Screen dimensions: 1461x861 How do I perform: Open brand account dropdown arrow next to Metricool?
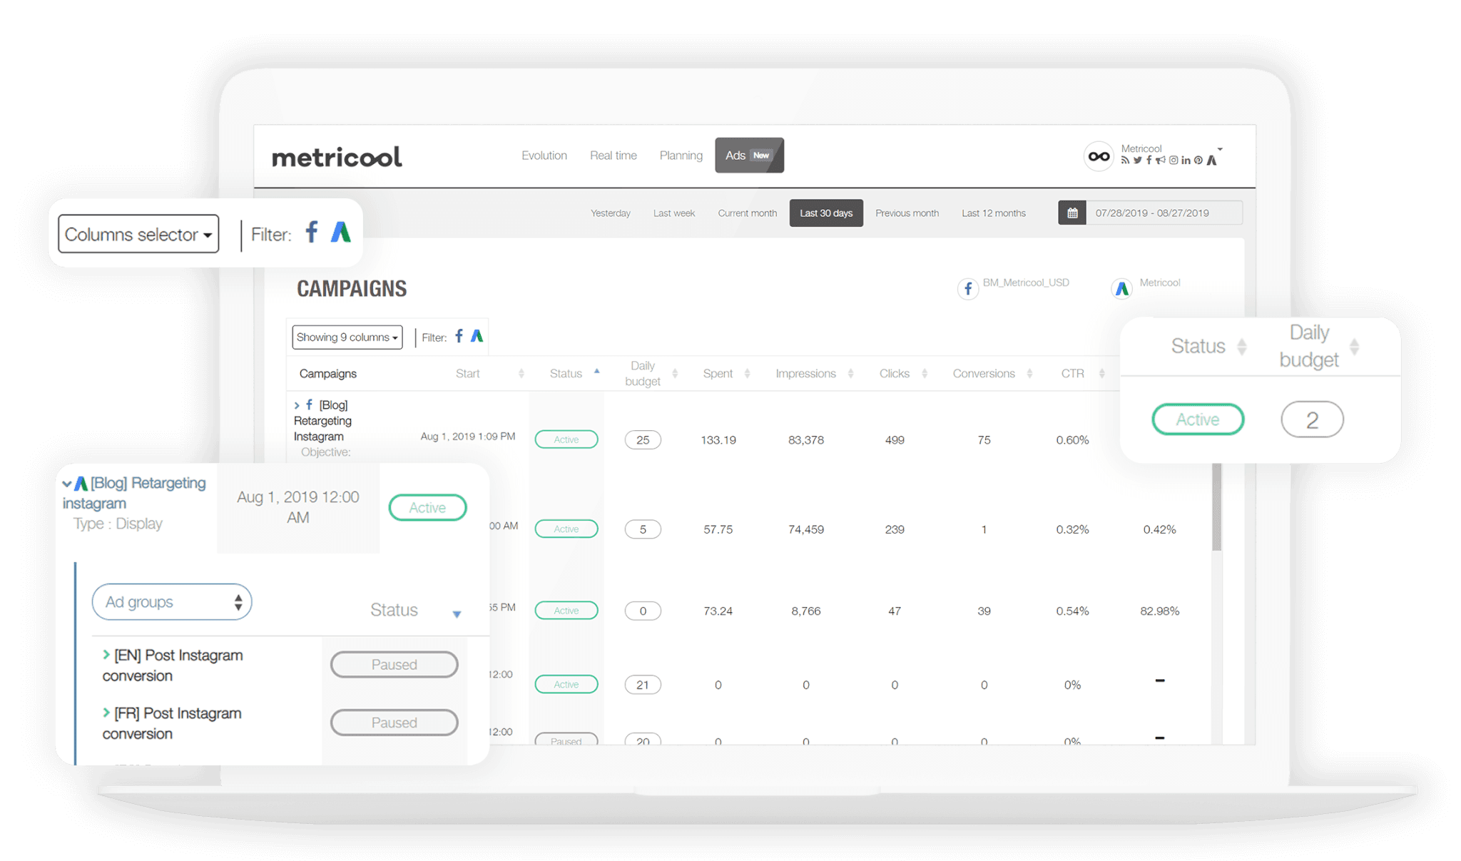coord(1220,149)
